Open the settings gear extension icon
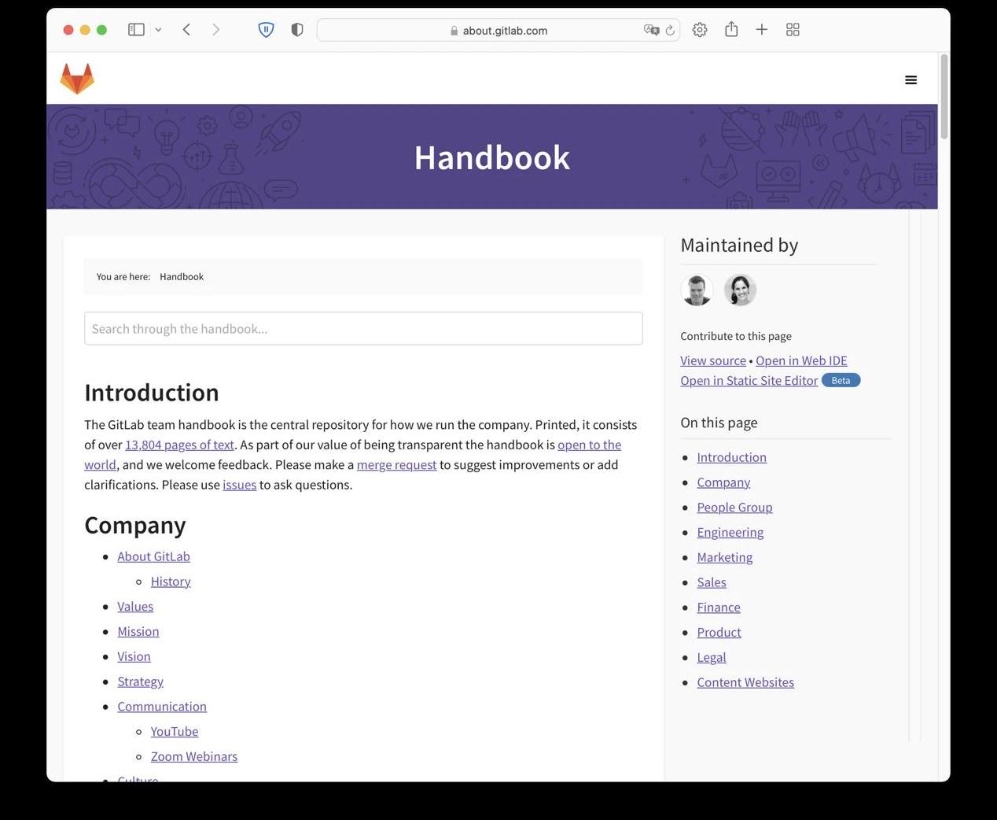This screenshot has height=820, width=997. (700, 30)
